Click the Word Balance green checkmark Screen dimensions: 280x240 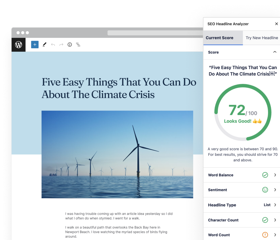[265, 175]
